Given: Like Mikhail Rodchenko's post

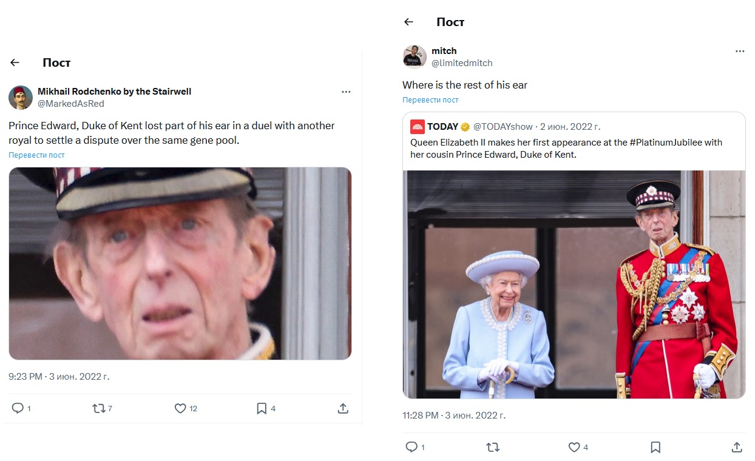Looking at the screenshot, I should tap(180, 408).
